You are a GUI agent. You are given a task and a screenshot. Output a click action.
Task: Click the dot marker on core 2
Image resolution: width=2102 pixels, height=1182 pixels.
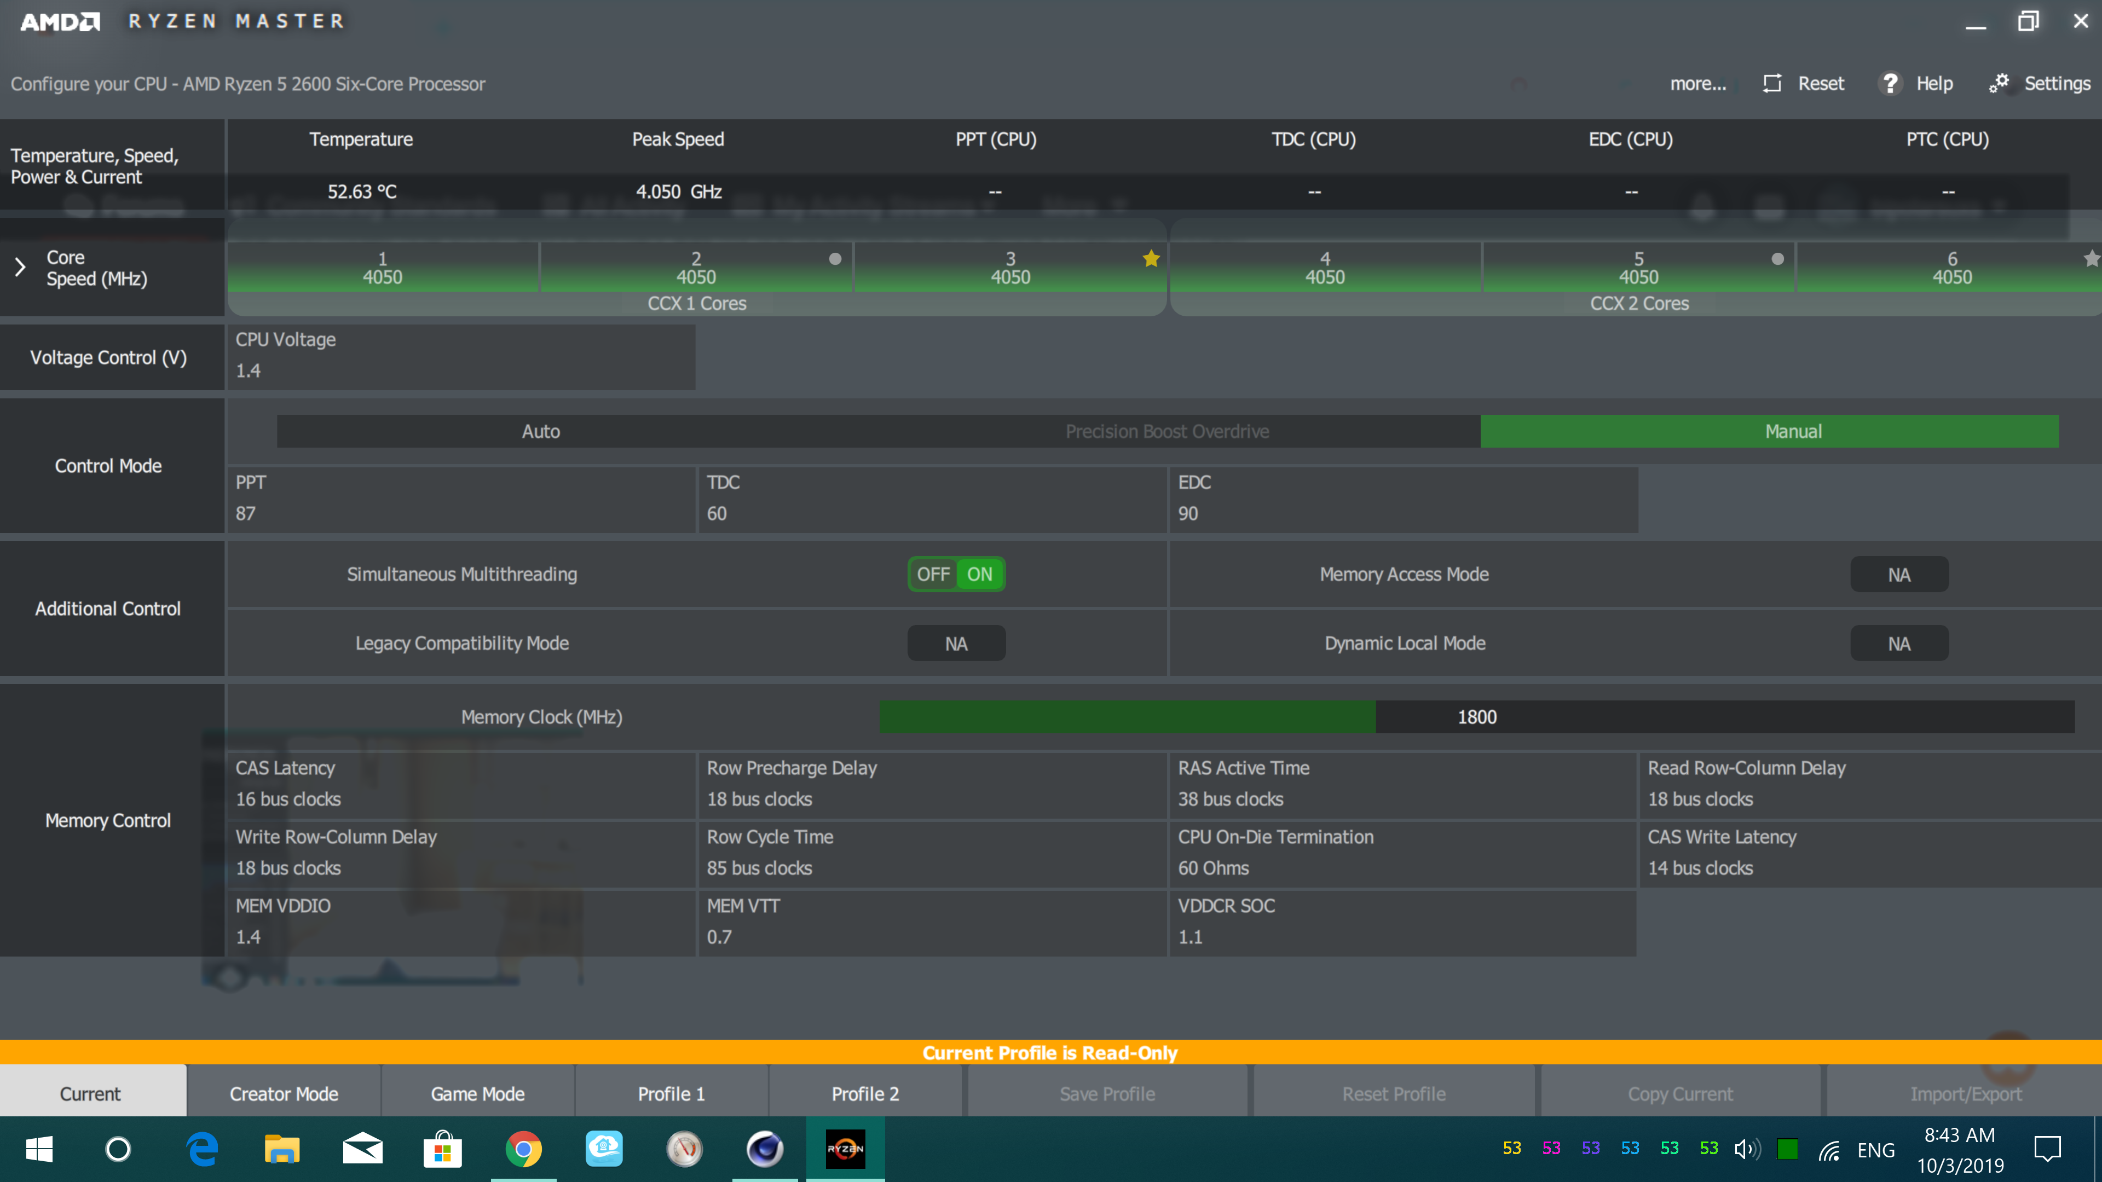[x=835, y=259]
